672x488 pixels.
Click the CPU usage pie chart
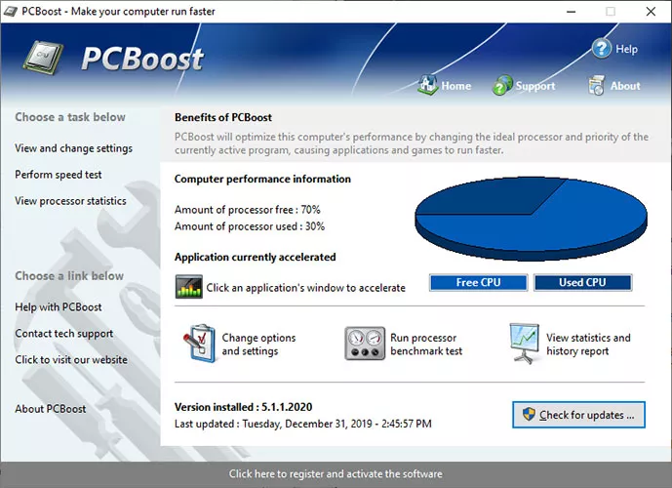(x=531, y=219)
